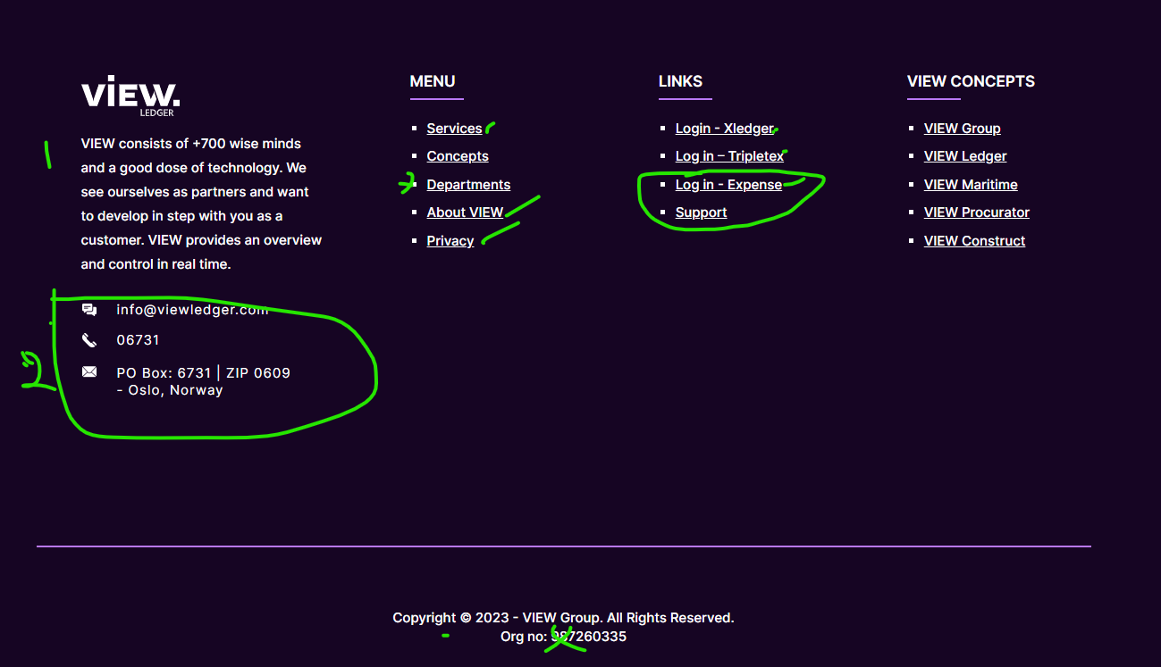The height and width of the screenshot is (667, 1161).
Task: Click the MENU column heading
Action: coord(433,81)
